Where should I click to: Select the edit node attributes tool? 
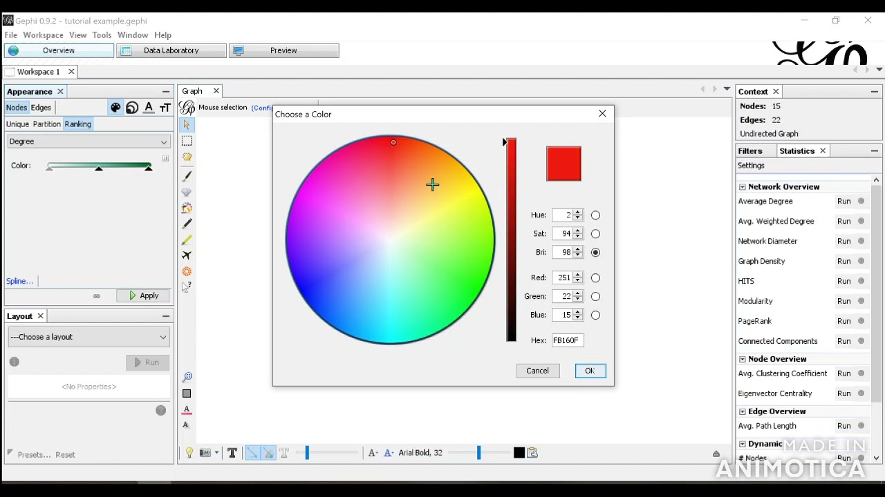coord(187,286)
